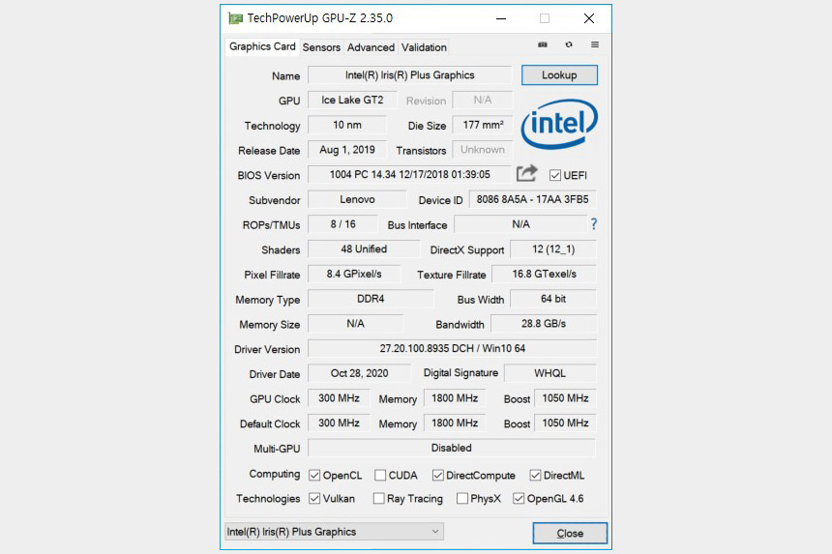The width and height of the screenshot is (832, 554).
Task: Click the Bus Interface field showing N/A
Action: click(x=520, y=224)
